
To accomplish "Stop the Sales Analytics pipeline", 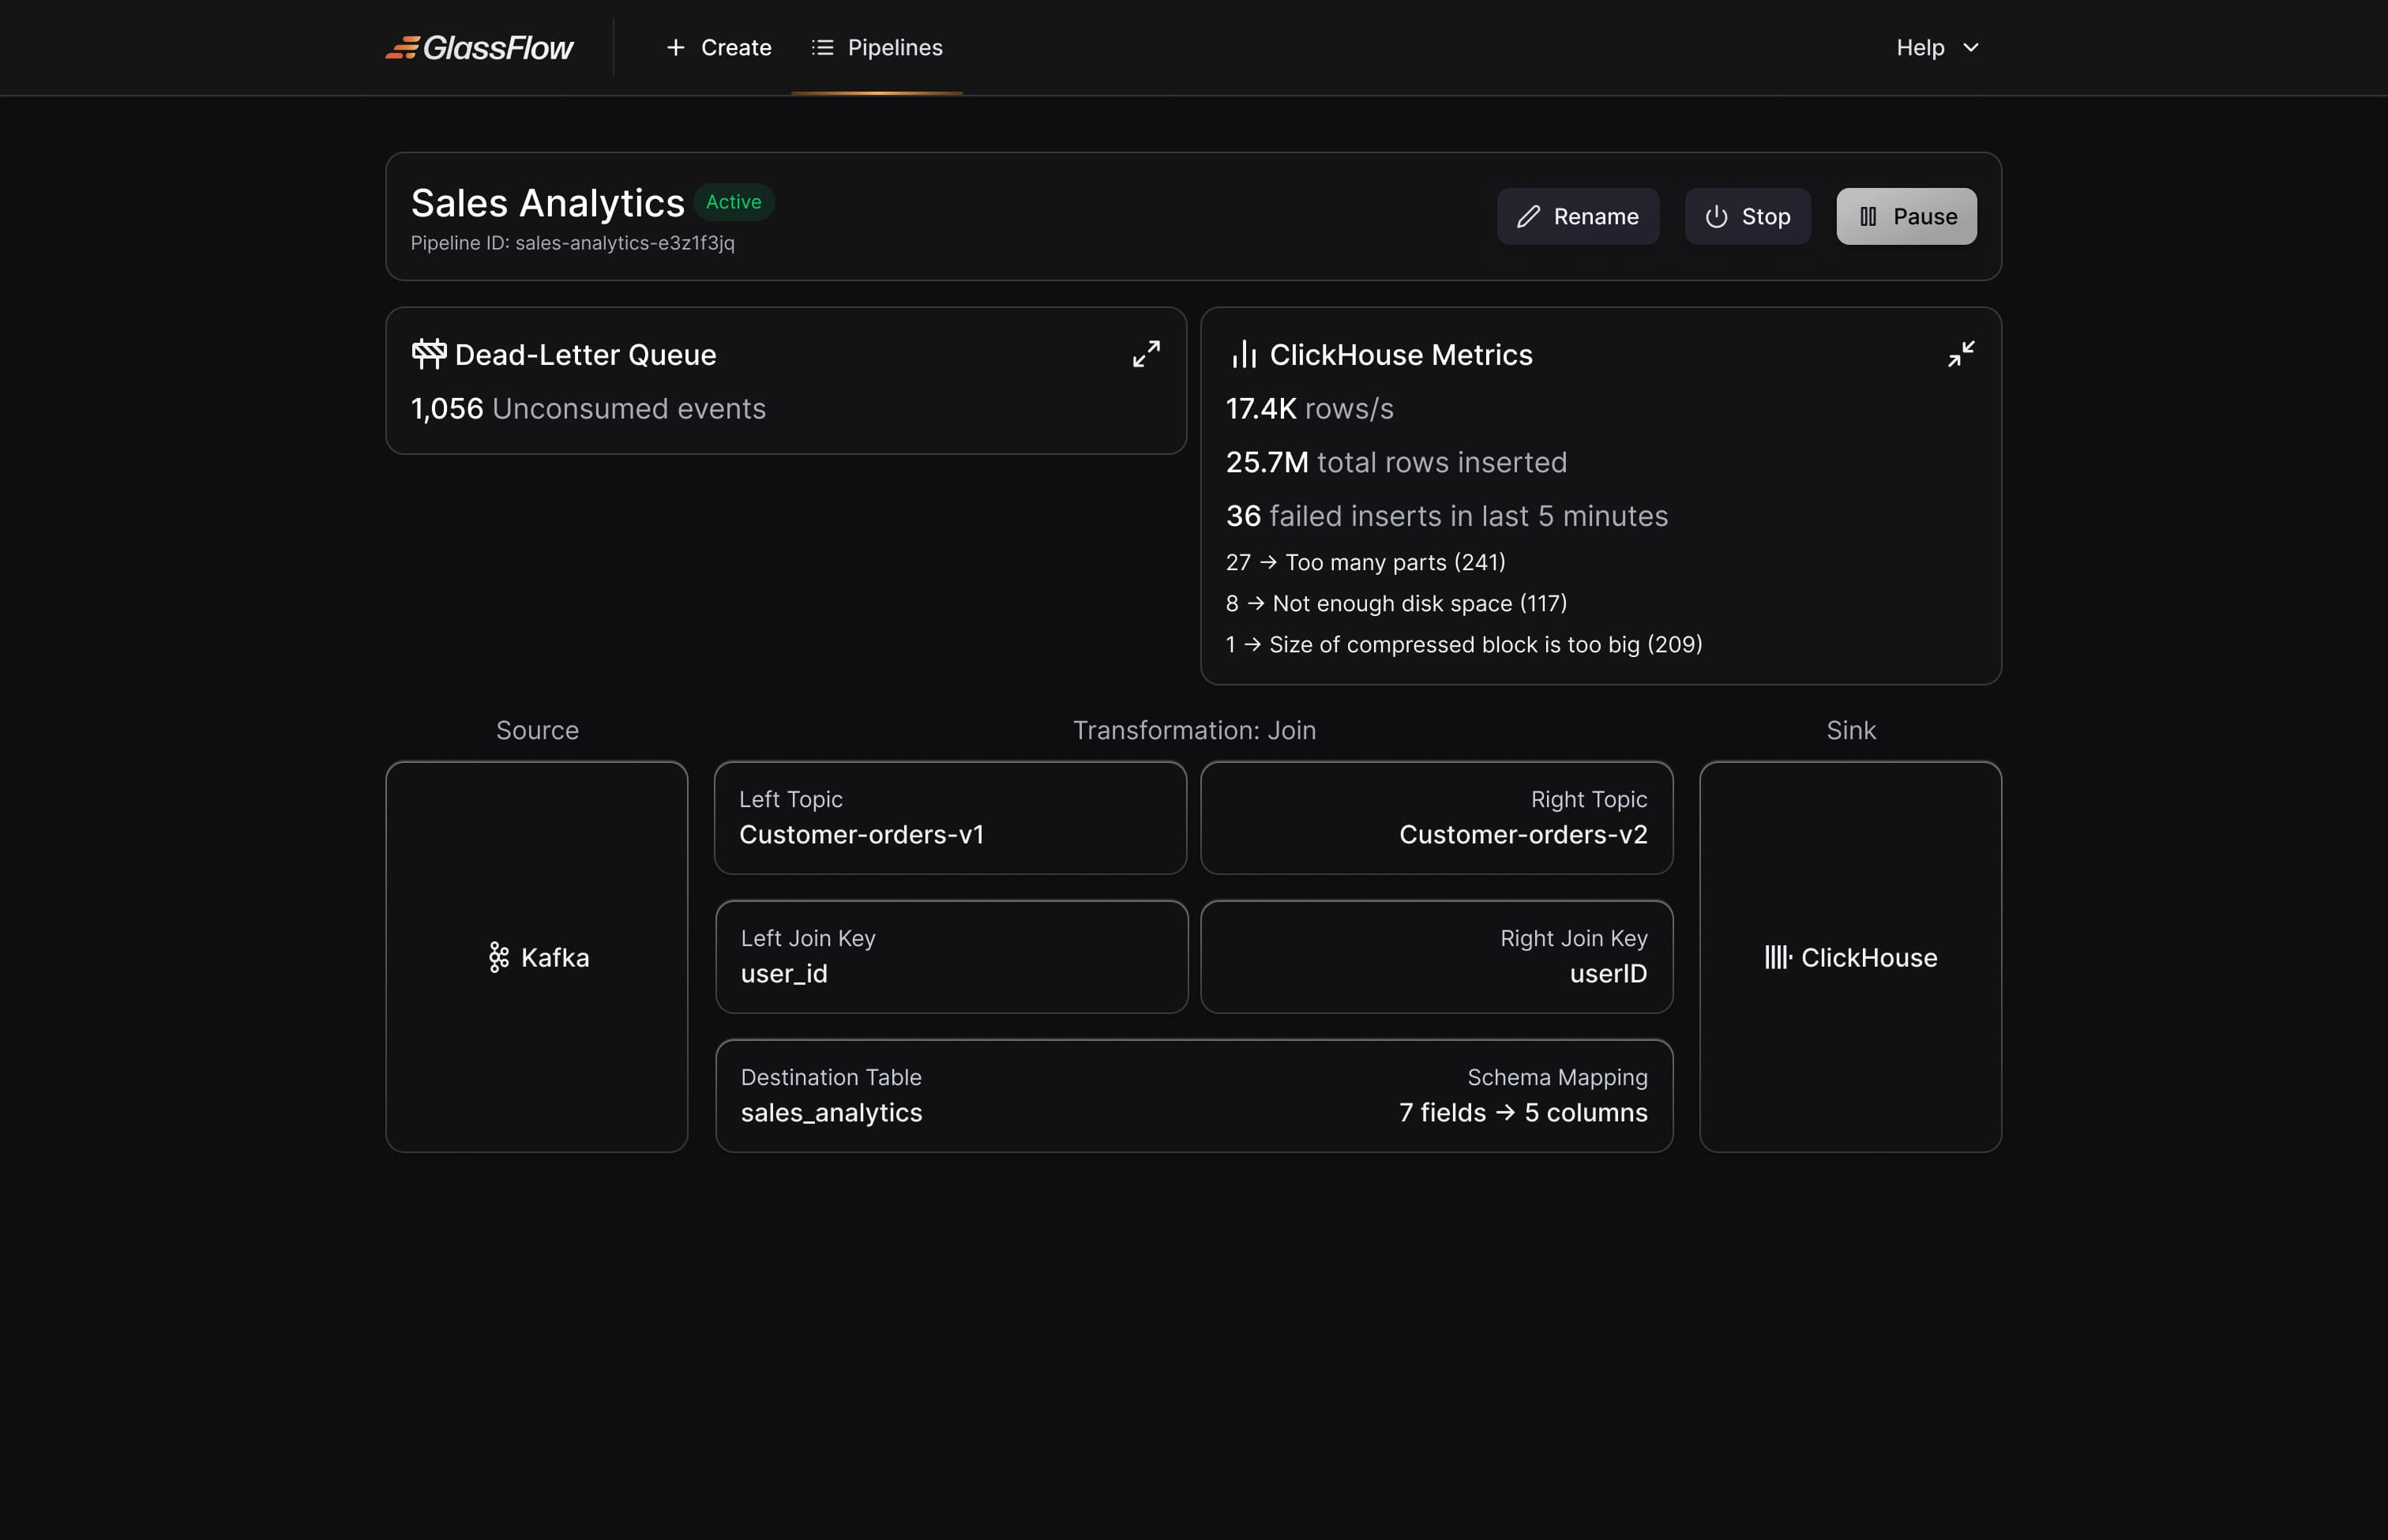I will tap(1747, 217).
